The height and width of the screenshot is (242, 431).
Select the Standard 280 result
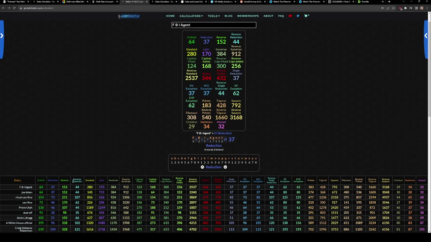[x=192, y=52]
